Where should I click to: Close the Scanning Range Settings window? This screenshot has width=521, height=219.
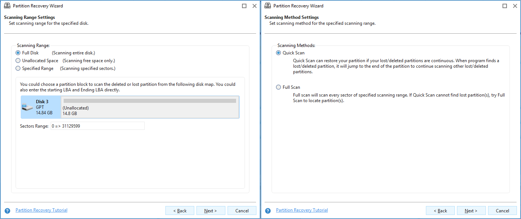255,6
